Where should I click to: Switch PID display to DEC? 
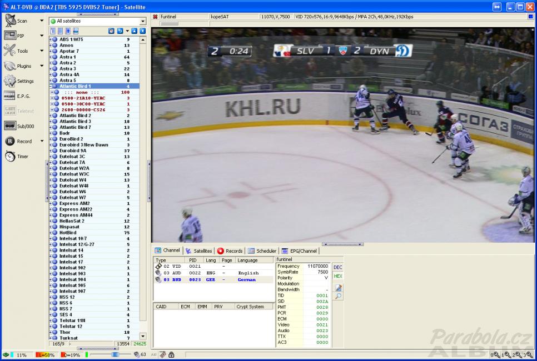tap(337, 267)
